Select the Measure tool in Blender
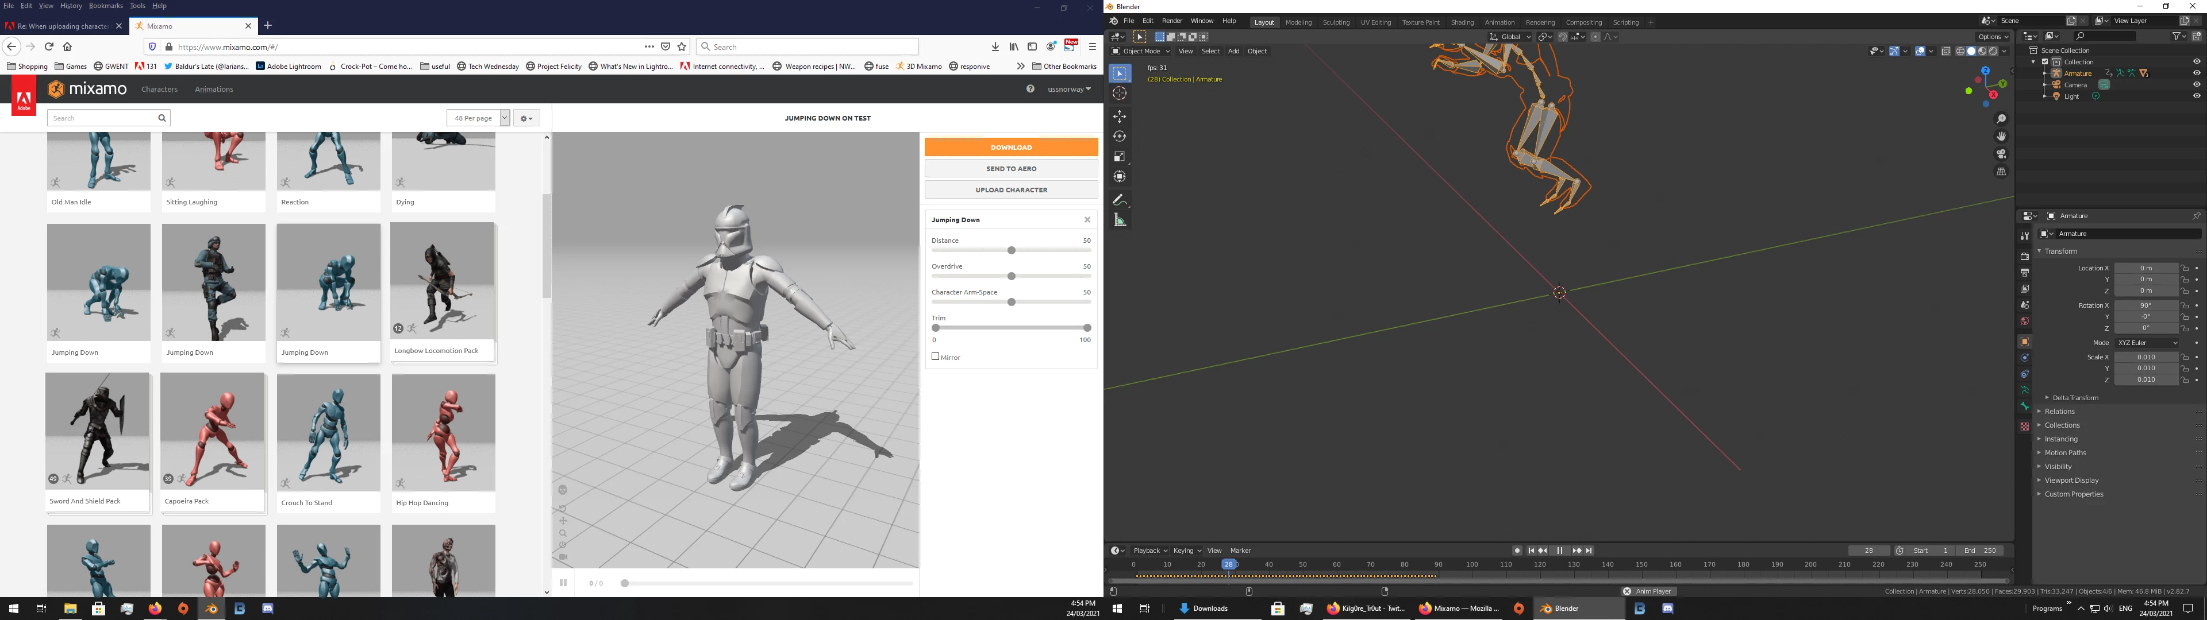Viewport: 2207px width, 620px height. pos(1120,220)
